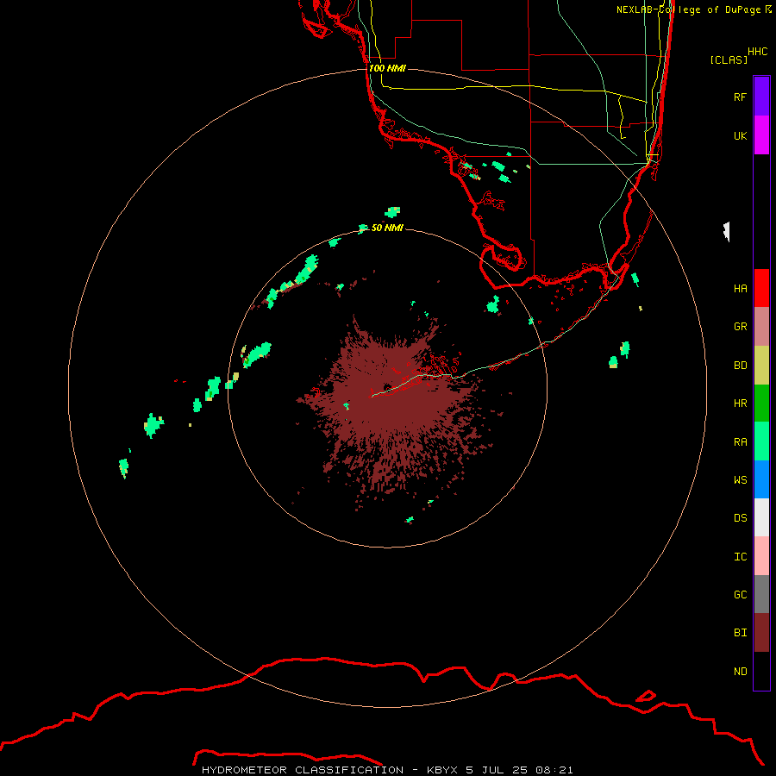Click the HHC product label
This screenshot has width=776, height=776.
tap(757, 52)
